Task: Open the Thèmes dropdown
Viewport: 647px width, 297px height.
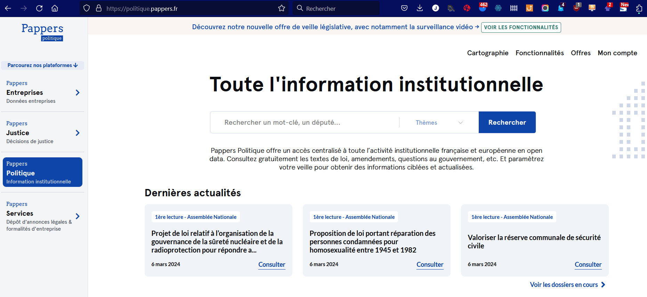Action: coord(439,122)
